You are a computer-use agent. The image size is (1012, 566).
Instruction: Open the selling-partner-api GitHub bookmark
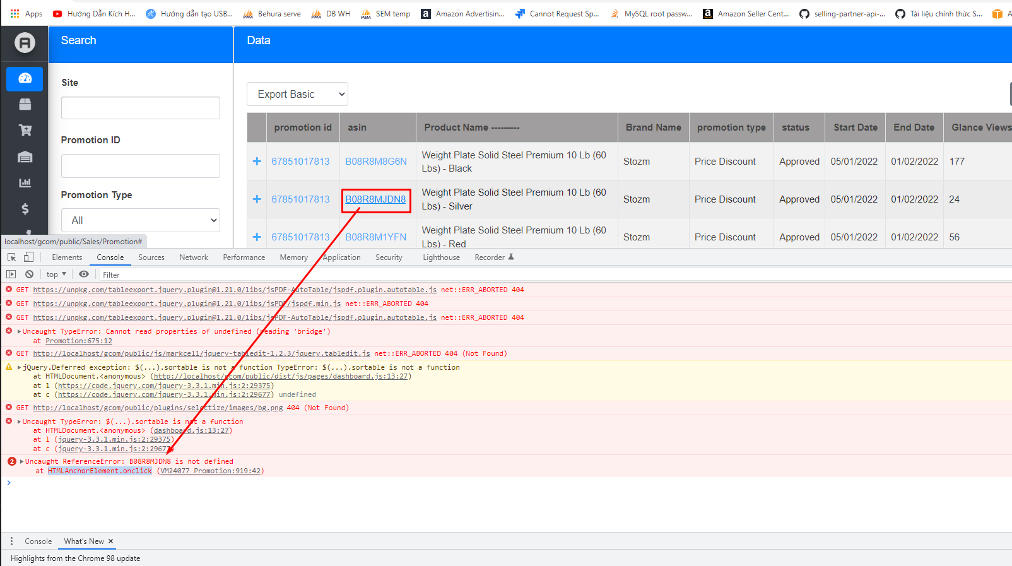click(x=842, y=13)
